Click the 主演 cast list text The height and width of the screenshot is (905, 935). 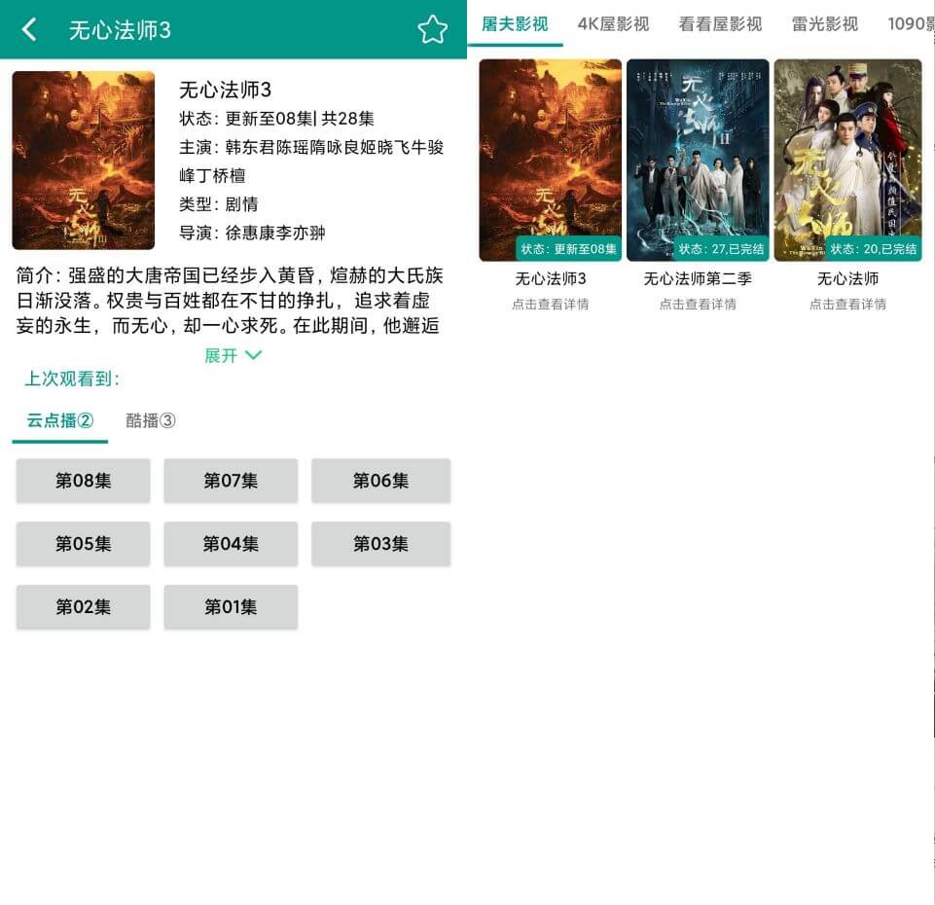pyautogui.click(x=311, y=162)
